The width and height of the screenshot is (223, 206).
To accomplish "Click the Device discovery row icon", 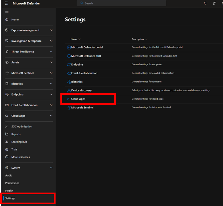I will (69, 90).
